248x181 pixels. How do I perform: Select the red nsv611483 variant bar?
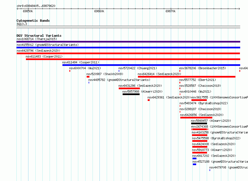coord(133,59)
